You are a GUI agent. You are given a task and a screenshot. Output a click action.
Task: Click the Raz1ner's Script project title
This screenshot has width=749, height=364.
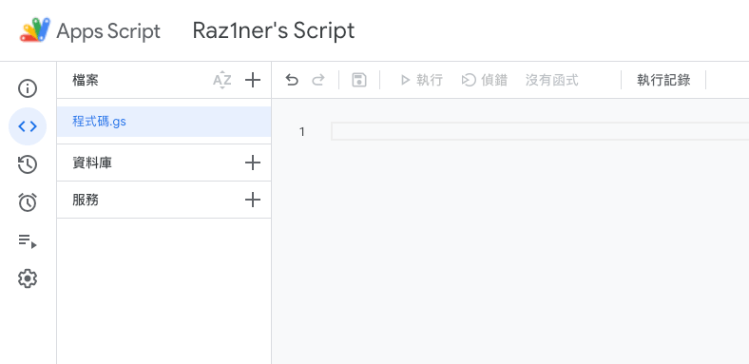(274, 30)
